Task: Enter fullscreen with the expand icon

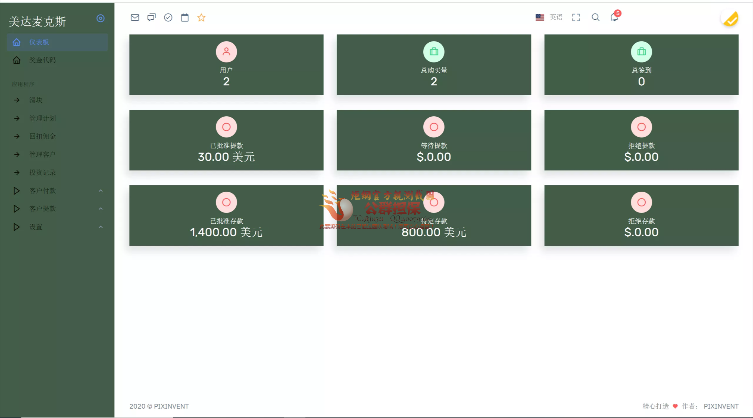Action: point(576,17)
